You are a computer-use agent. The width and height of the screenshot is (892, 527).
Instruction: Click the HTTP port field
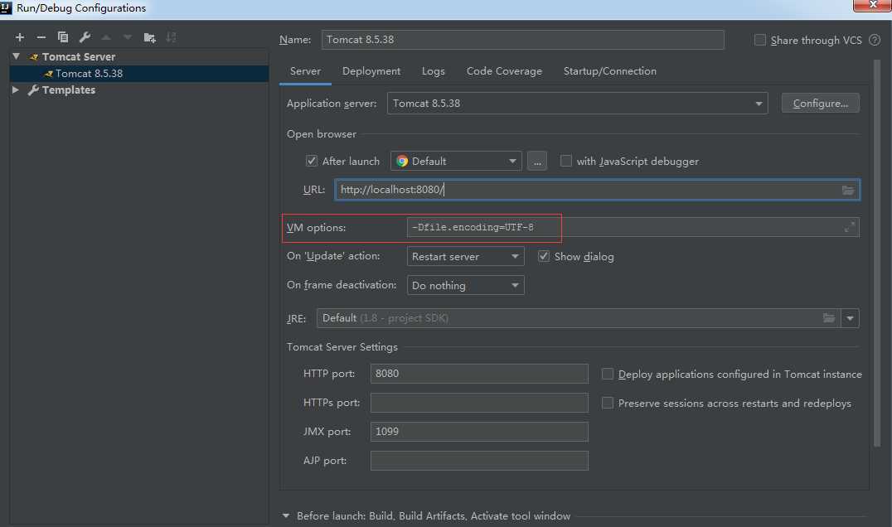(479, 374)
